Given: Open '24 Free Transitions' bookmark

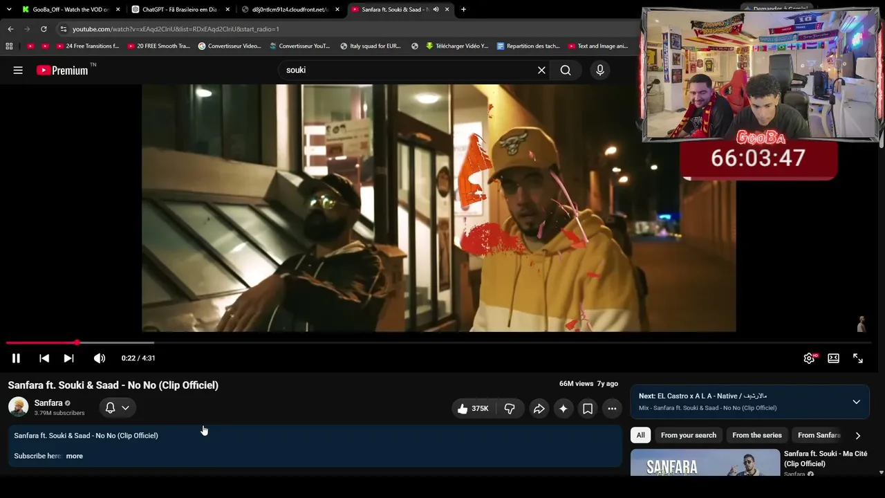Looking at the screenshot, I should (88, 46).
